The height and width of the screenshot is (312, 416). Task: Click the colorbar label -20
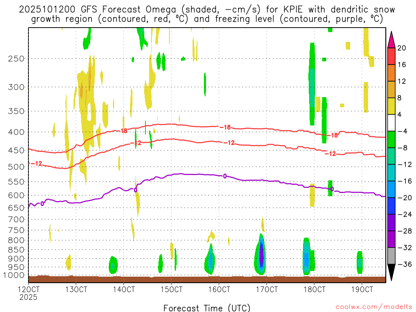click(405, 198)
